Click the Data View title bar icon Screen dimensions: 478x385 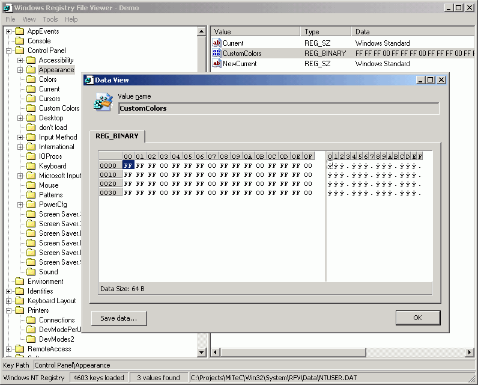tap(89, 80)
